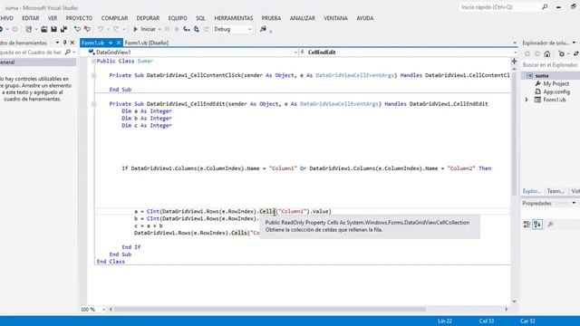This screenshot has height=326, width=580.
Task: Click the Save floppy disk icon
Action: tap(54, 29)
